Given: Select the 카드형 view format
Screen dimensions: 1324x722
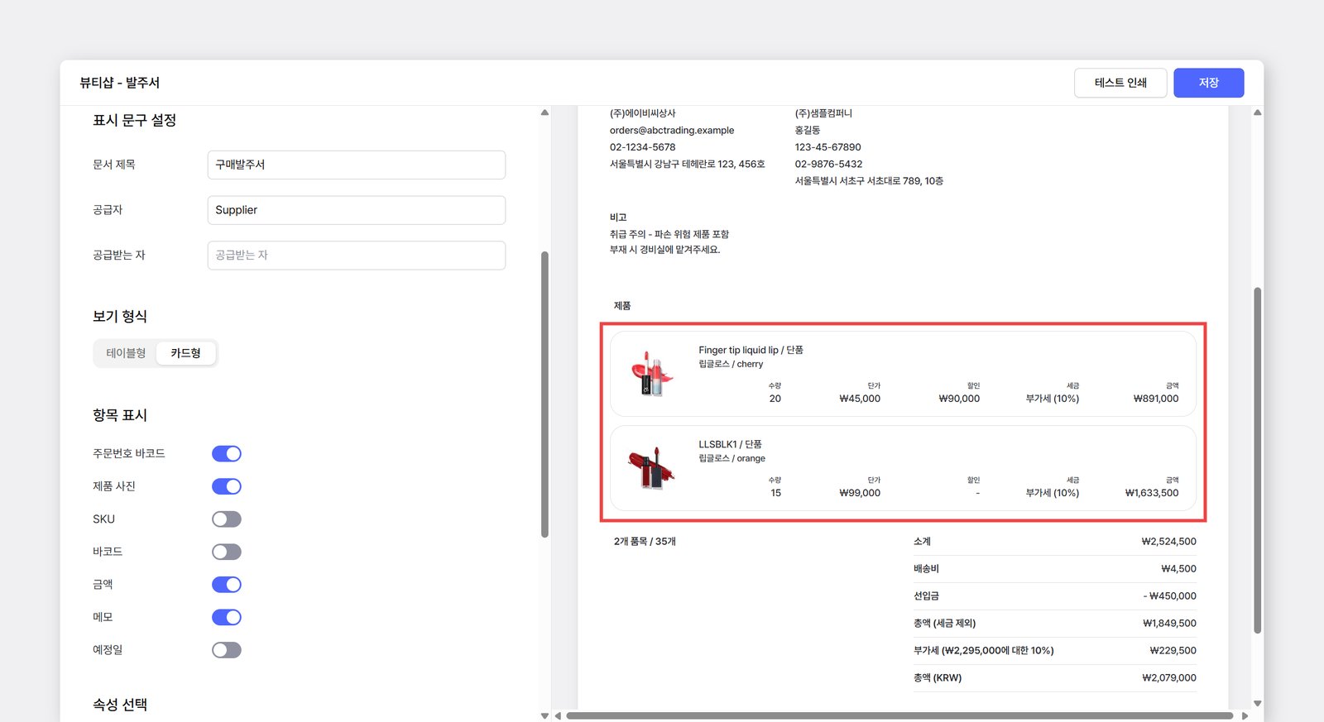Looking at the screenshot, I should [x=185, y=353].
